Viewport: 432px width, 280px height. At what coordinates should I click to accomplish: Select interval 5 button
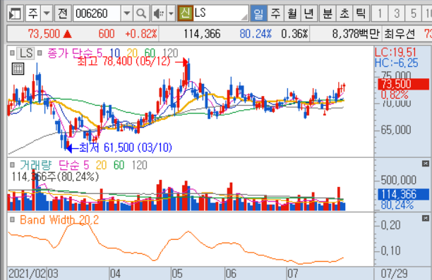pos(413,13)
